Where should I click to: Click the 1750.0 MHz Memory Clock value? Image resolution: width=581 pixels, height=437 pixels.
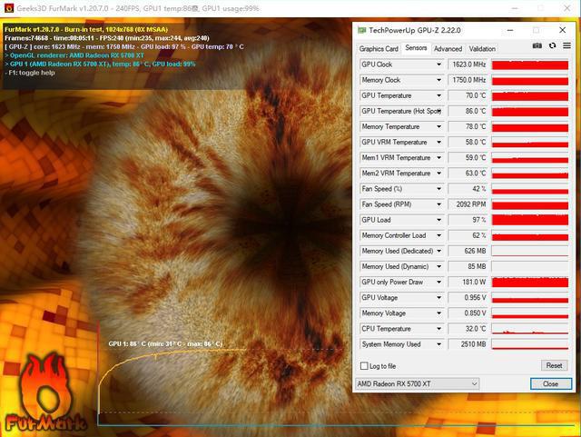click(468, 80)
